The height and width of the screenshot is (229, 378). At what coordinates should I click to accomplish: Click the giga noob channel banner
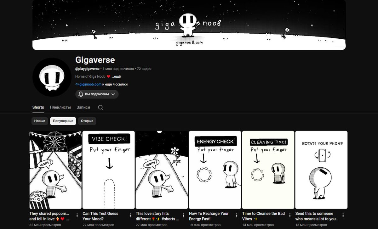(189, 25)
